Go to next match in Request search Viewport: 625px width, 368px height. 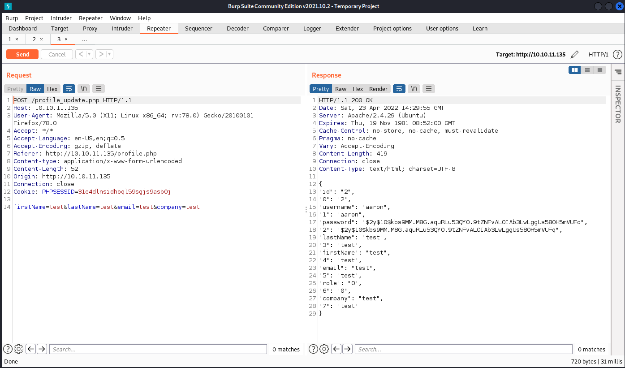point(42,349)
